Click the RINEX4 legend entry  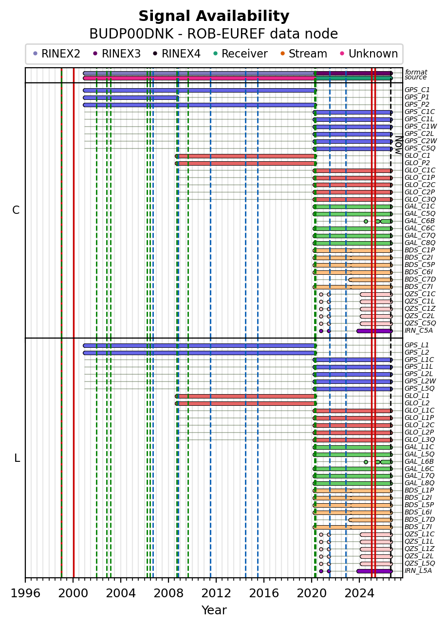click(176, 54)
